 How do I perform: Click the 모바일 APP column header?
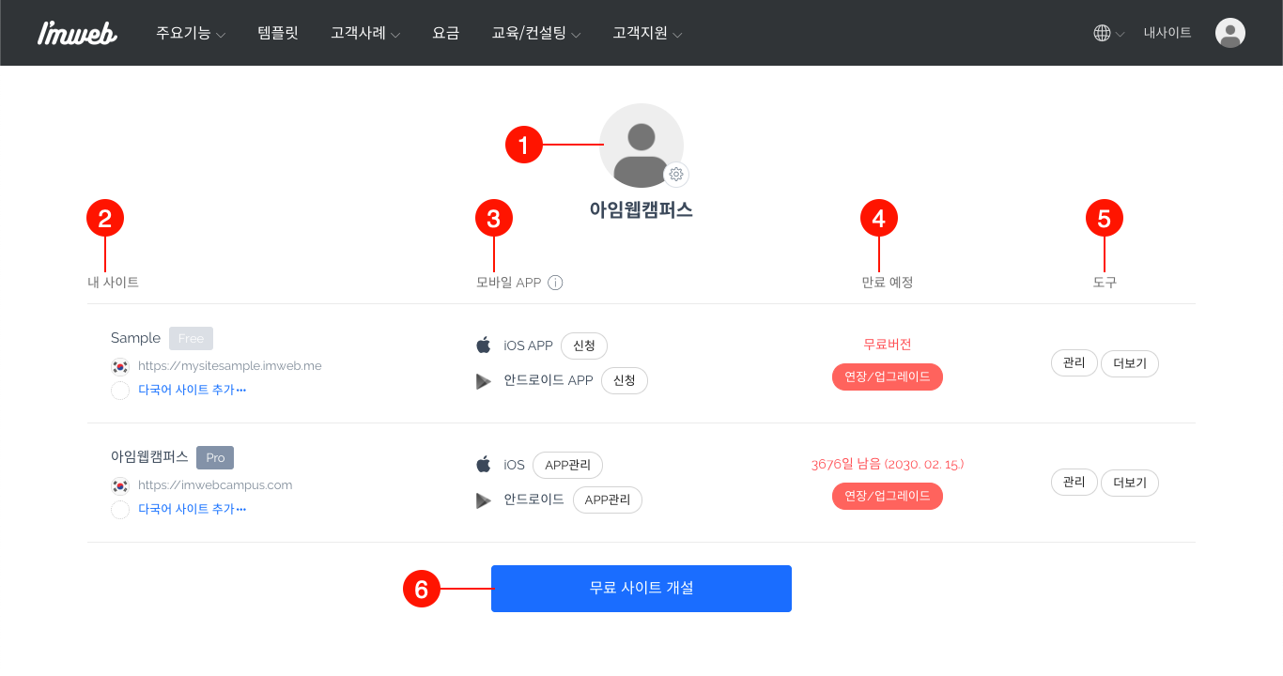click(509, 283)
